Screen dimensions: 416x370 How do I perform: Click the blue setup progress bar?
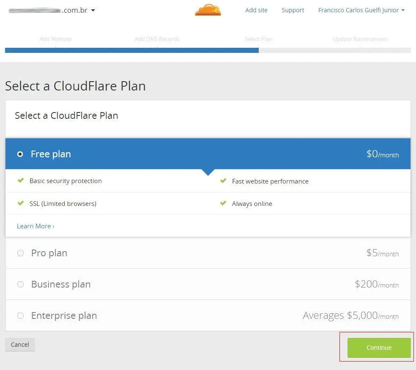[131, 50]
